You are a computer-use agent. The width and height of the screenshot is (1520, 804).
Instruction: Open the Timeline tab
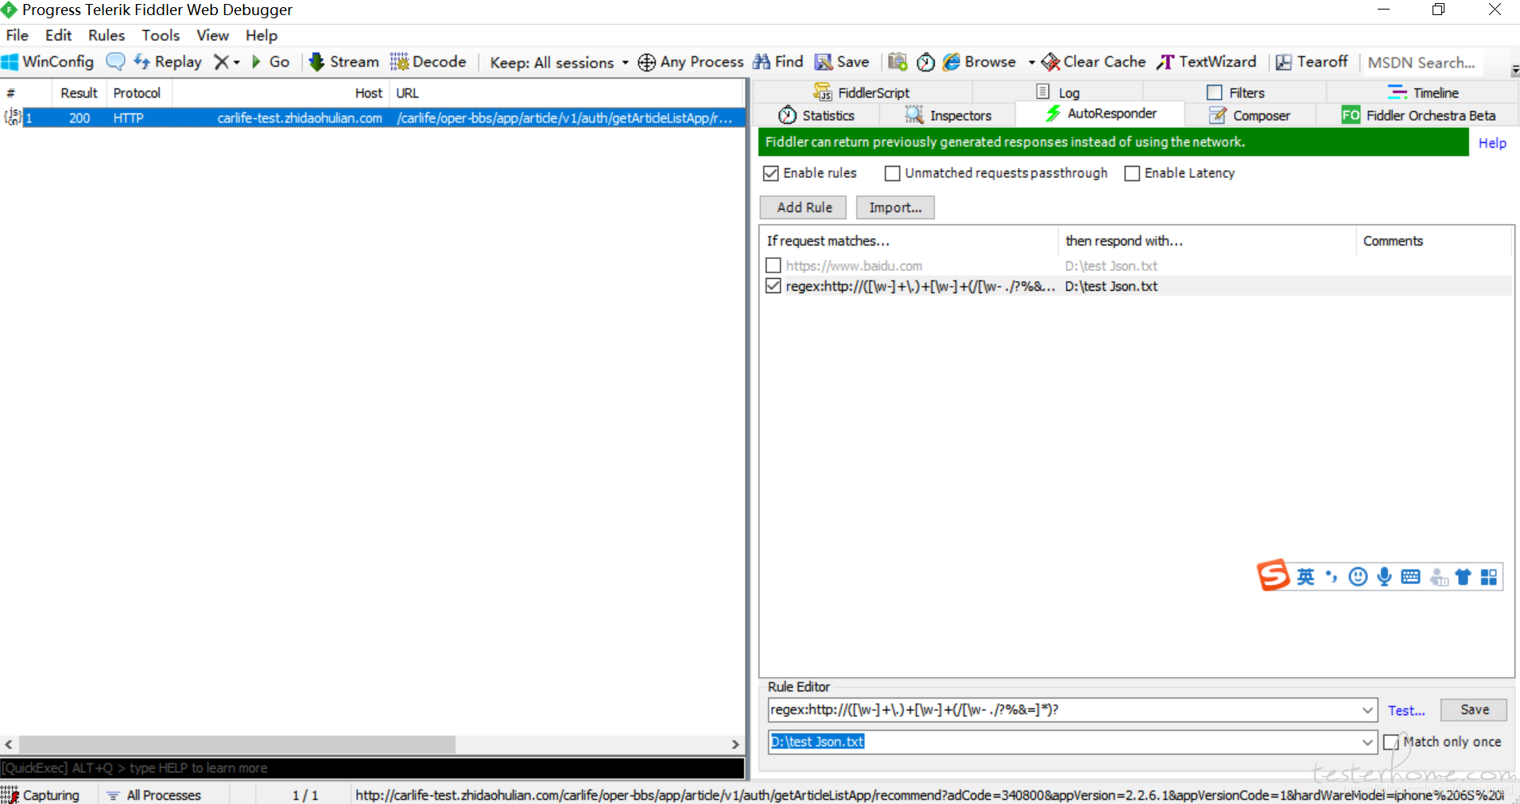coord(1423,93)
